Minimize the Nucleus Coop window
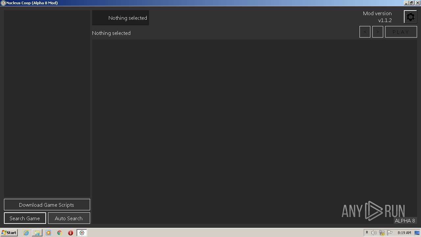 (x=406, y=3)
